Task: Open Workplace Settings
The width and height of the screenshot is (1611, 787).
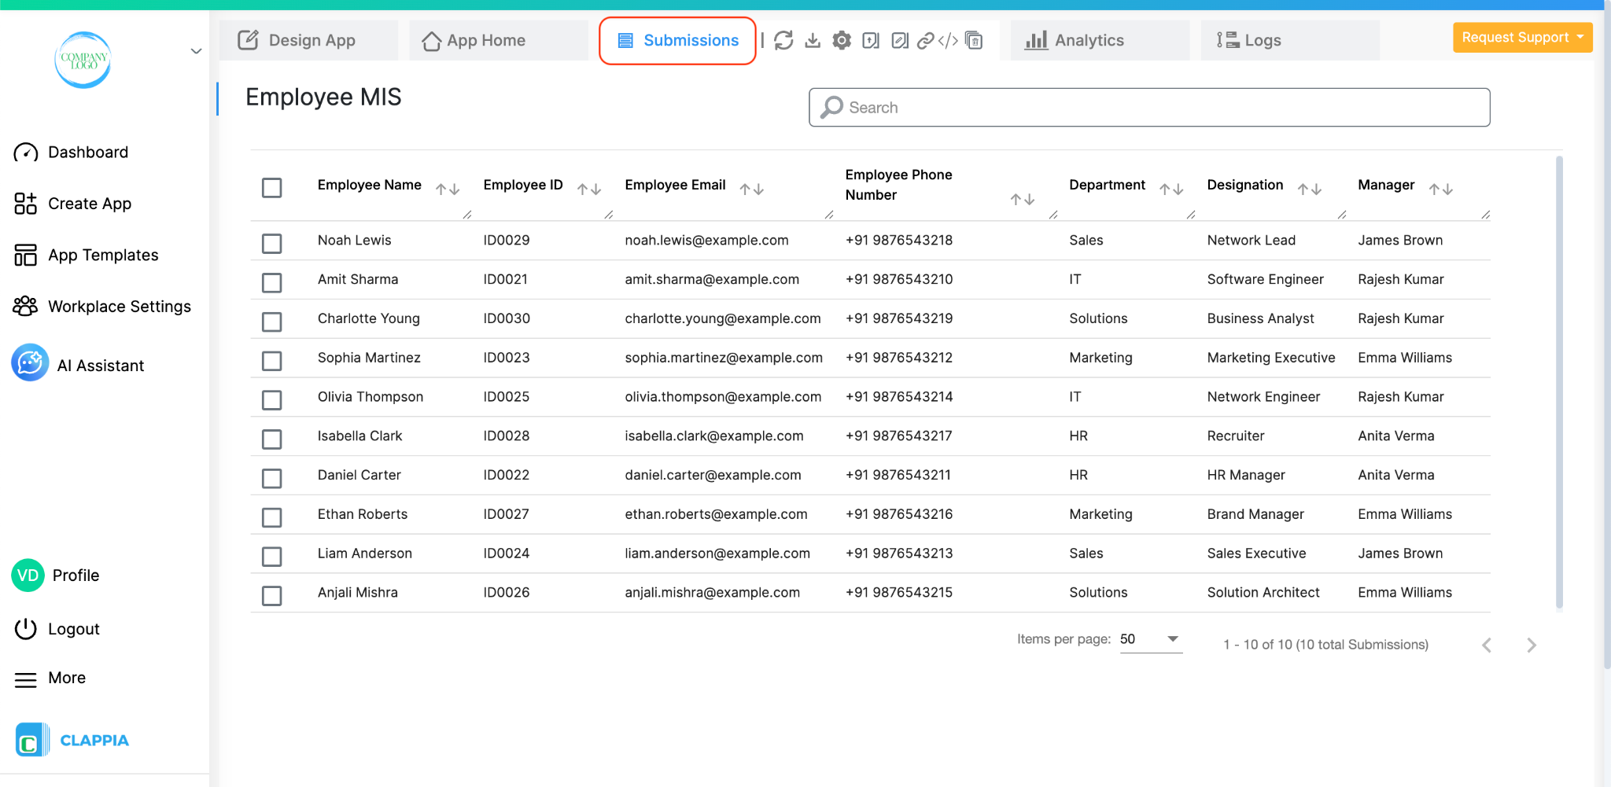Action: pyautogui.click(x=120, y=307)
